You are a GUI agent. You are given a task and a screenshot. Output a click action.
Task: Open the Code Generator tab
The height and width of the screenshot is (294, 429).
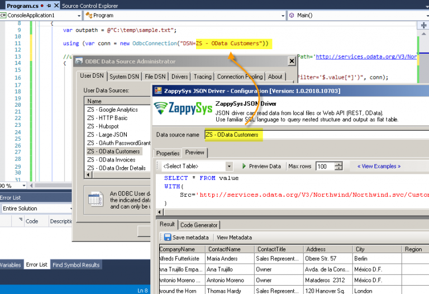coord(199,225)
